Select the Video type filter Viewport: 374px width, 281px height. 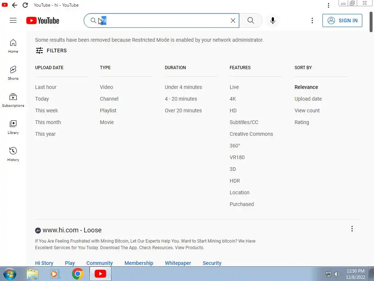pos(106,87)
